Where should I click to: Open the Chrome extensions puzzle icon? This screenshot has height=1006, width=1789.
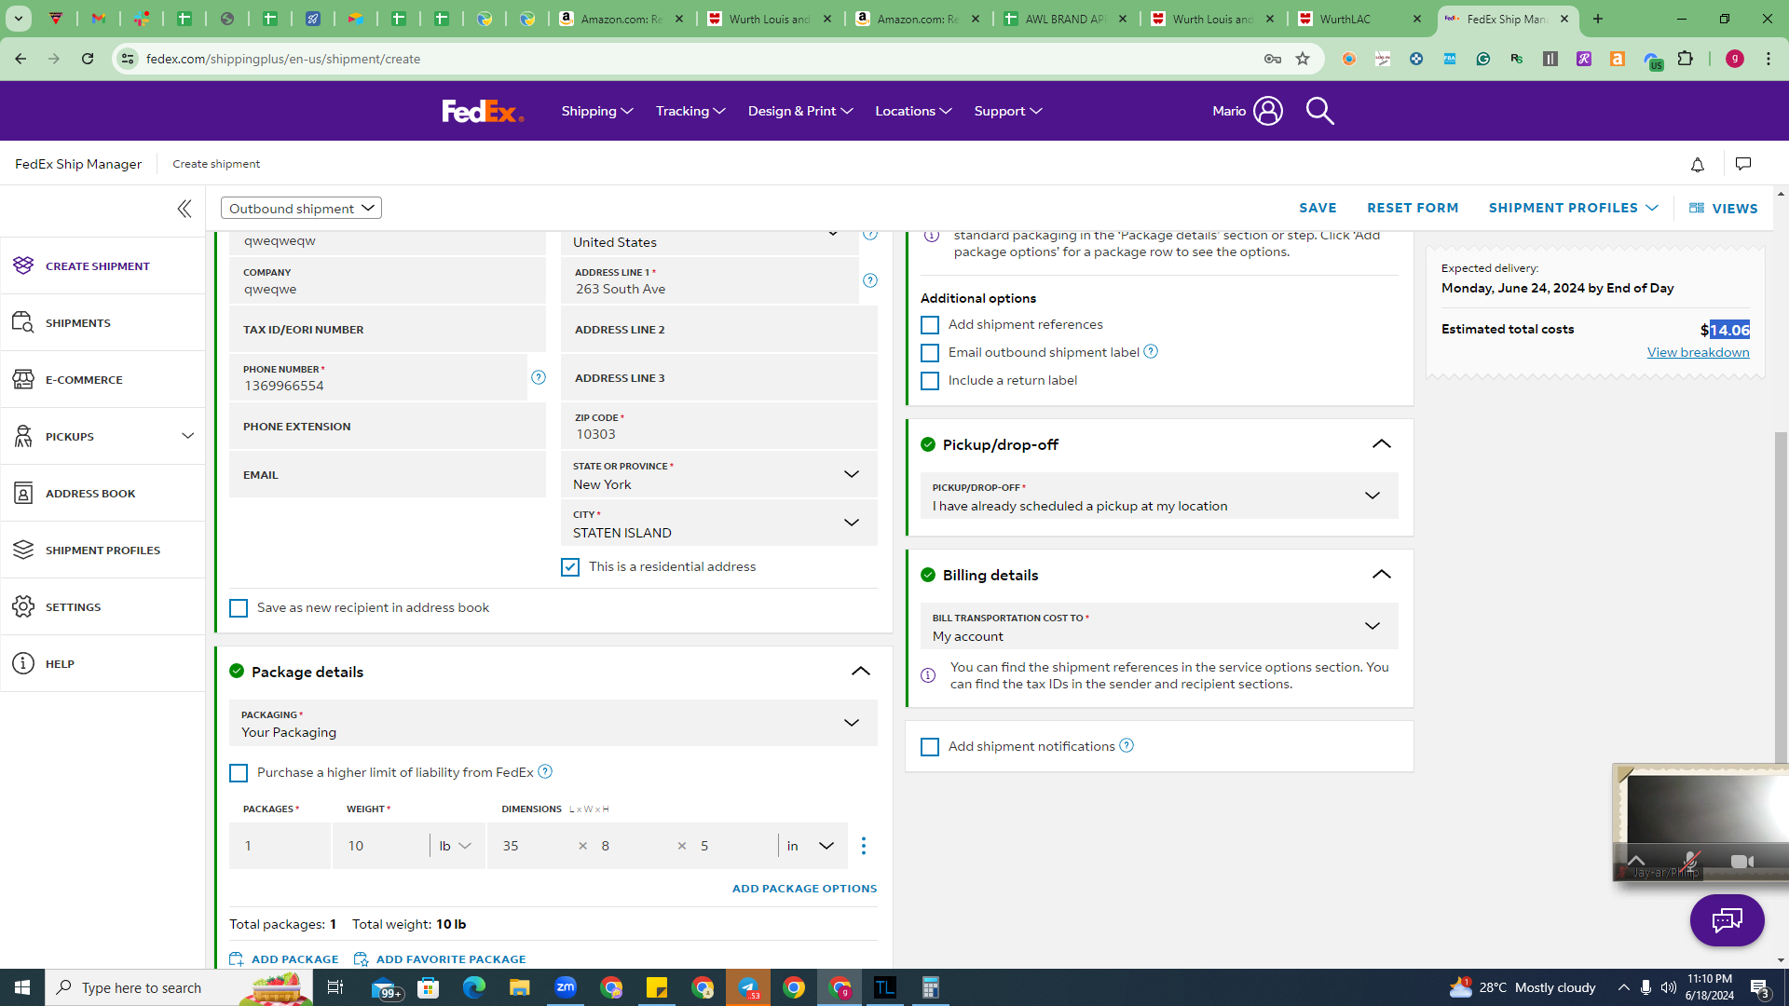1685,59
